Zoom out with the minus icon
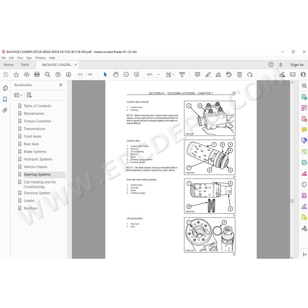The image size is (308, 308). click(126, 75)
